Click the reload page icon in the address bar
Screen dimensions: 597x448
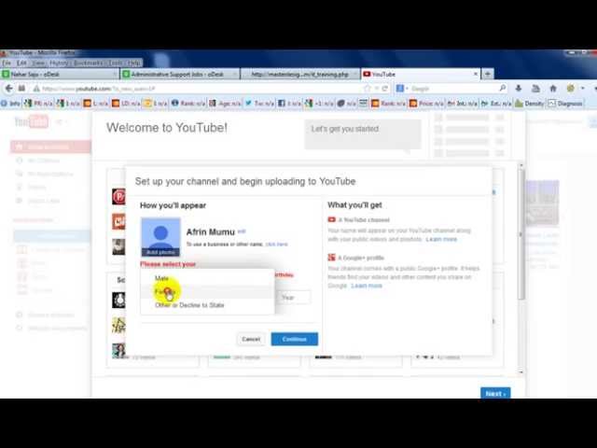tap(385, 89)
